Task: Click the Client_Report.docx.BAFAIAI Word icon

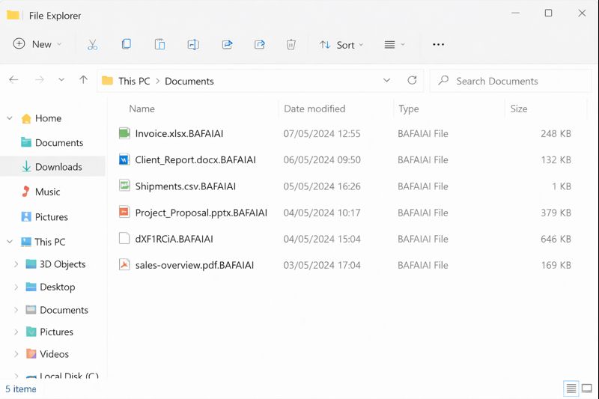Action: tap(124, 159)
